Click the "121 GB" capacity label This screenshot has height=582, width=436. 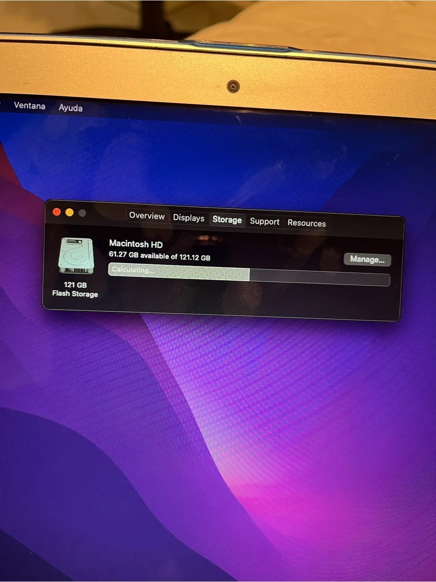coord(75,285)
